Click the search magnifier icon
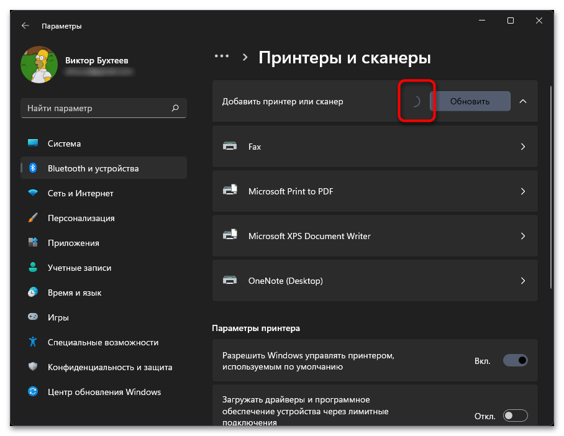Screen dimensions: 564x436 click(x=175, y=108)
